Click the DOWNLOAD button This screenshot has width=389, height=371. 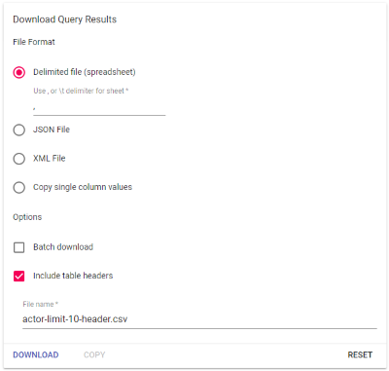(x=36, y=354)
